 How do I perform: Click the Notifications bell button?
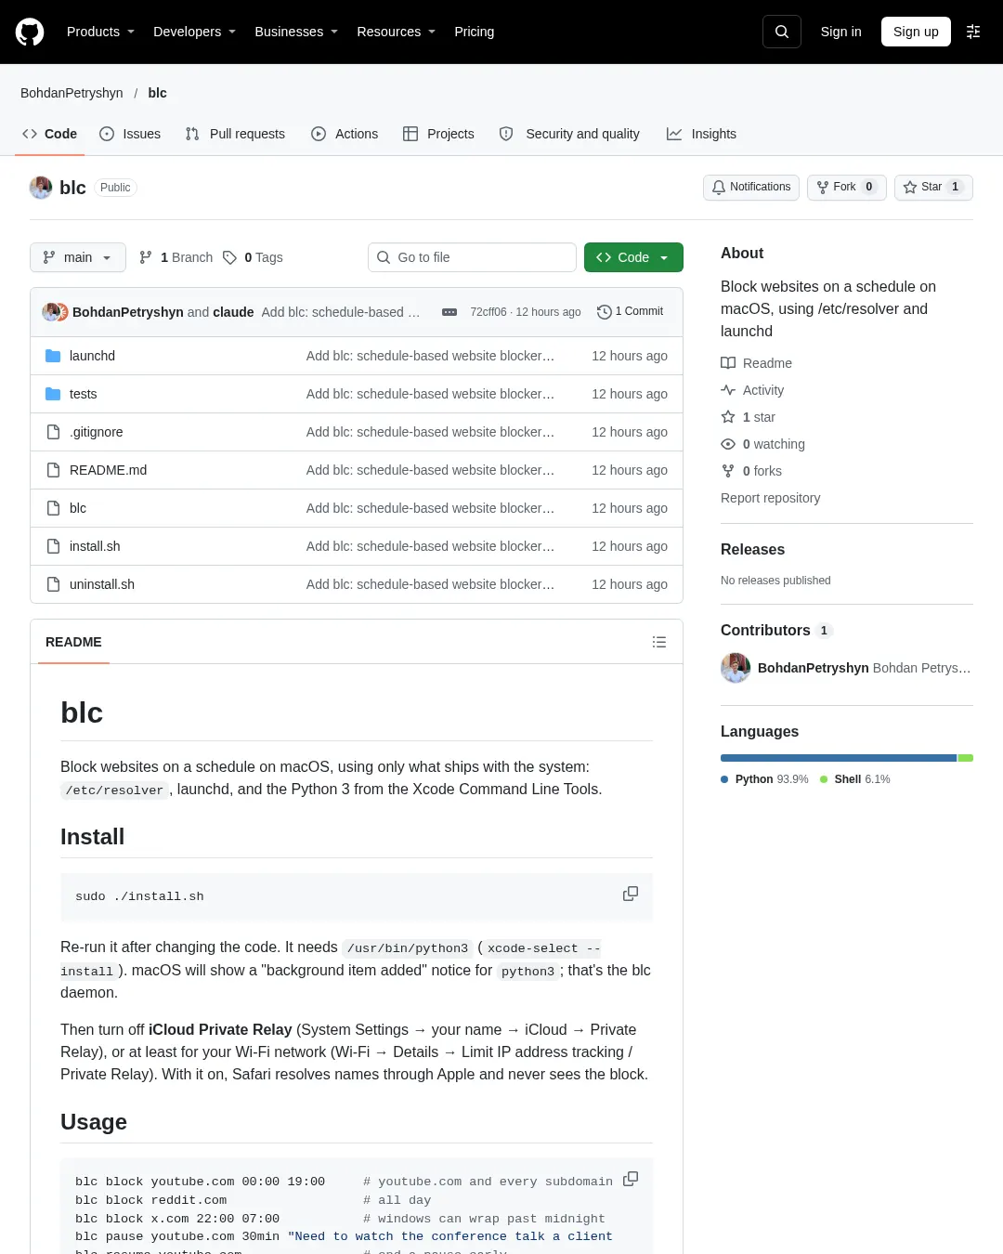click(x=751, y=187)
